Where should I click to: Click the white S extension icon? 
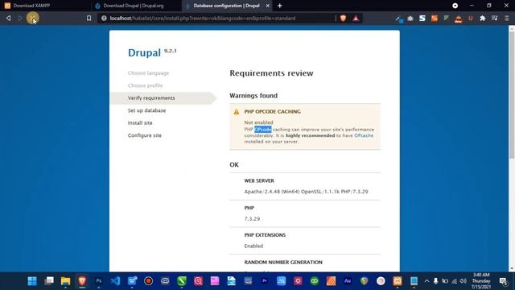tap(422, 19)
